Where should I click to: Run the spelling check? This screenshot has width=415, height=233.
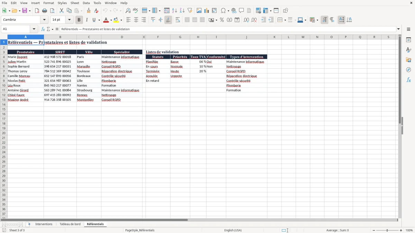(x=136, y=11)
